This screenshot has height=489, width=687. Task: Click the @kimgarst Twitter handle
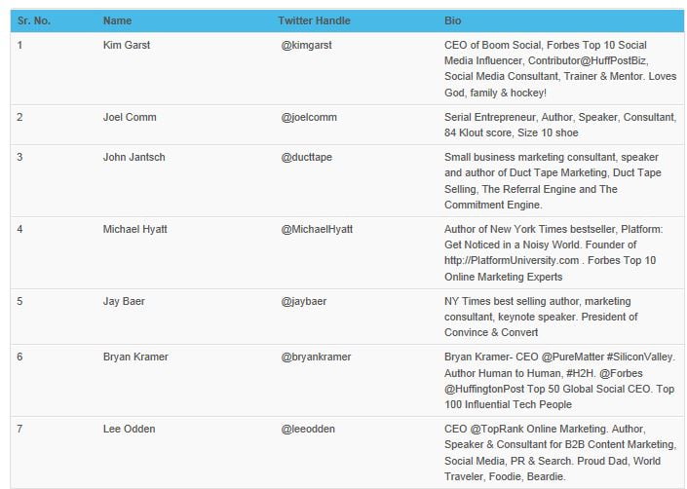coord(307,45)
